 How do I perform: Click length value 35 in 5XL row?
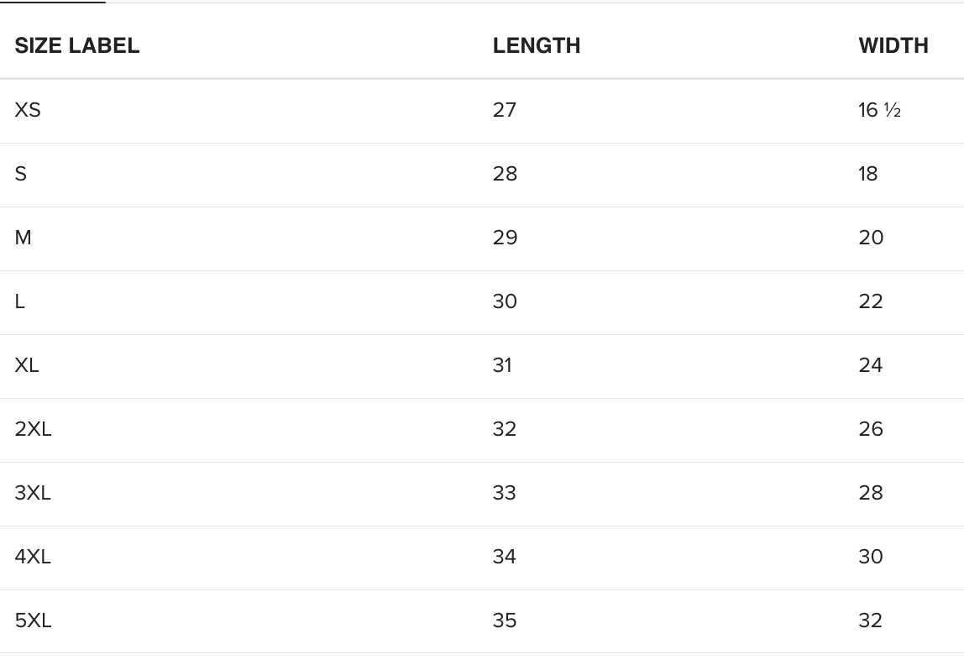coord(505,620)
